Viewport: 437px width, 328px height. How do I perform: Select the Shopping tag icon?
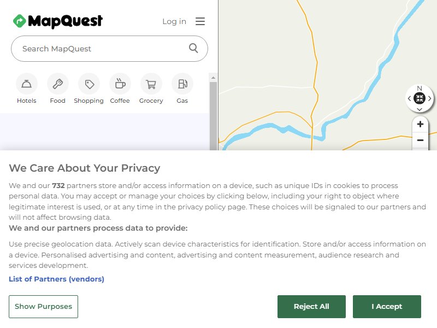pyautogui.click(x=89, y=84)
